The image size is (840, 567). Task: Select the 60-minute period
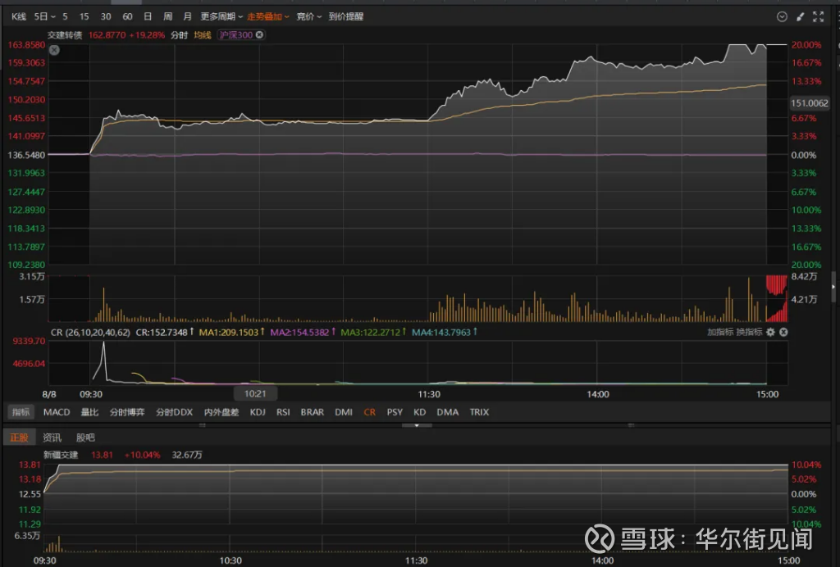click(127, 16)
